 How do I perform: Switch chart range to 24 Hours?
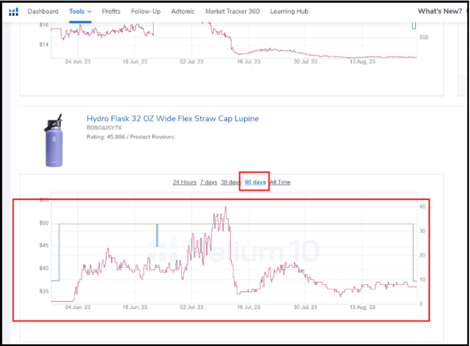184,182
